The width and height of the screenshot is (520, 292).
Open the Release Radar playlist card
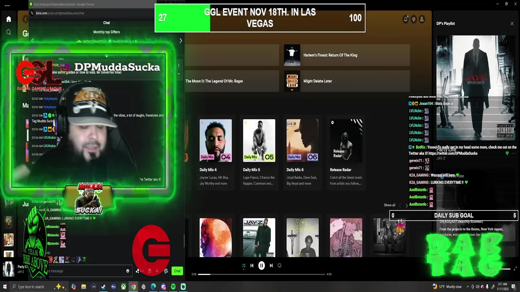click(x=346, y=152)
